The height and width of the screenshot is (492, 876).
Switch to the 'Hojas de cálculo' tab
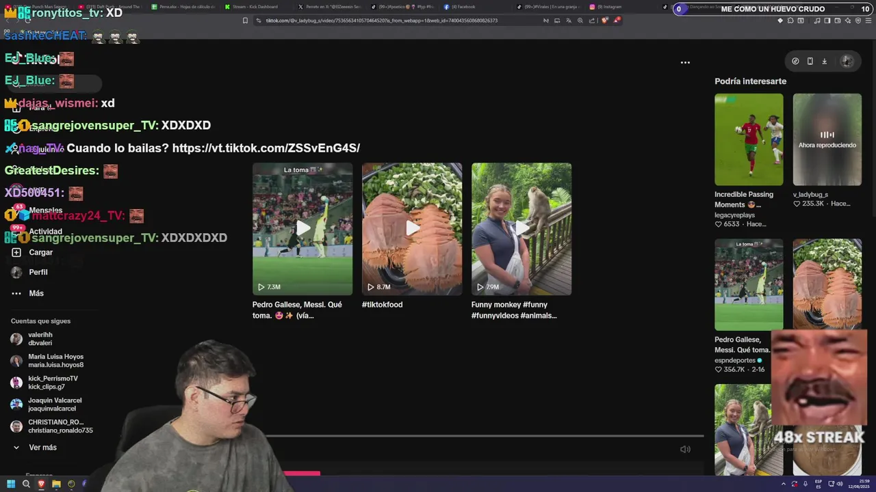183,7
